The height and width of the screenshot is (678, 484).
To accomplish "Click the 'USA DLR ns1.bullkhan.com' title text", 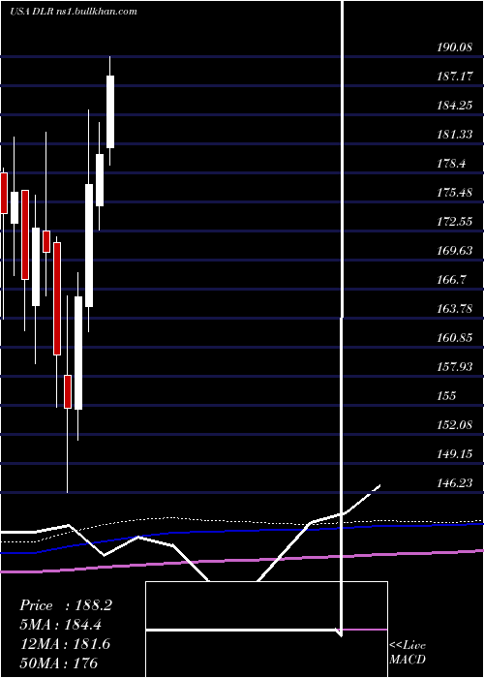I will click(x=74, y=12).
